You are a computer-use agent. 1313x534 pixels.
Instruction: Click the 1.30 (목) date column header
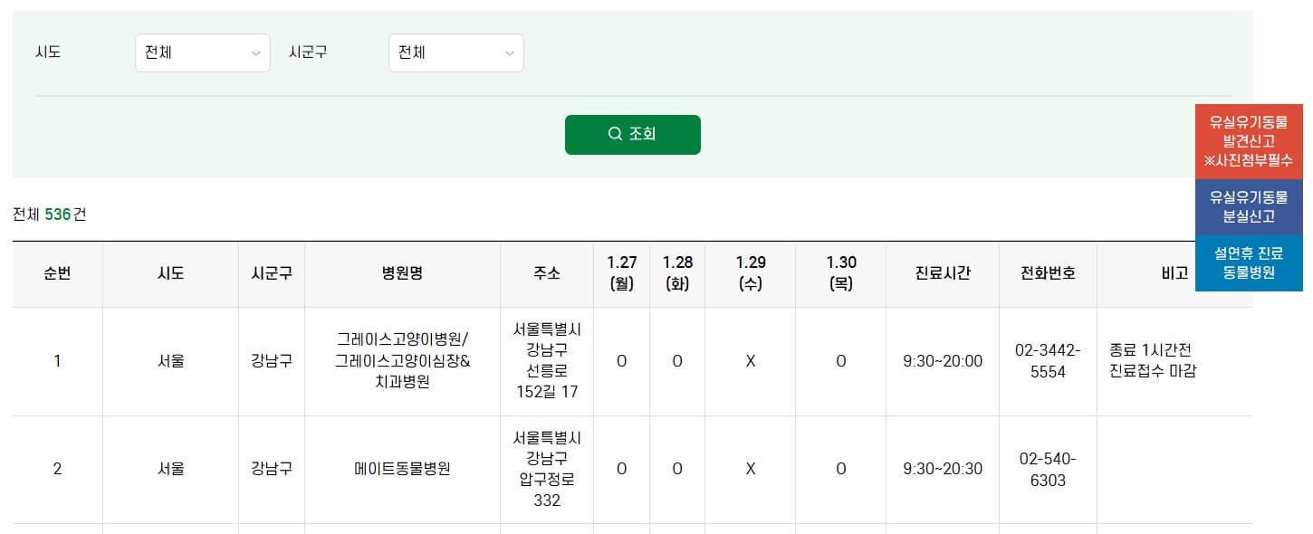[x=841, y=273]
